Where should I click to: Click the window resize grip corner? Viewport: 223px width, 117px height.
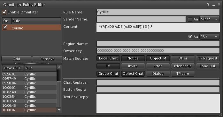point(221,114)
